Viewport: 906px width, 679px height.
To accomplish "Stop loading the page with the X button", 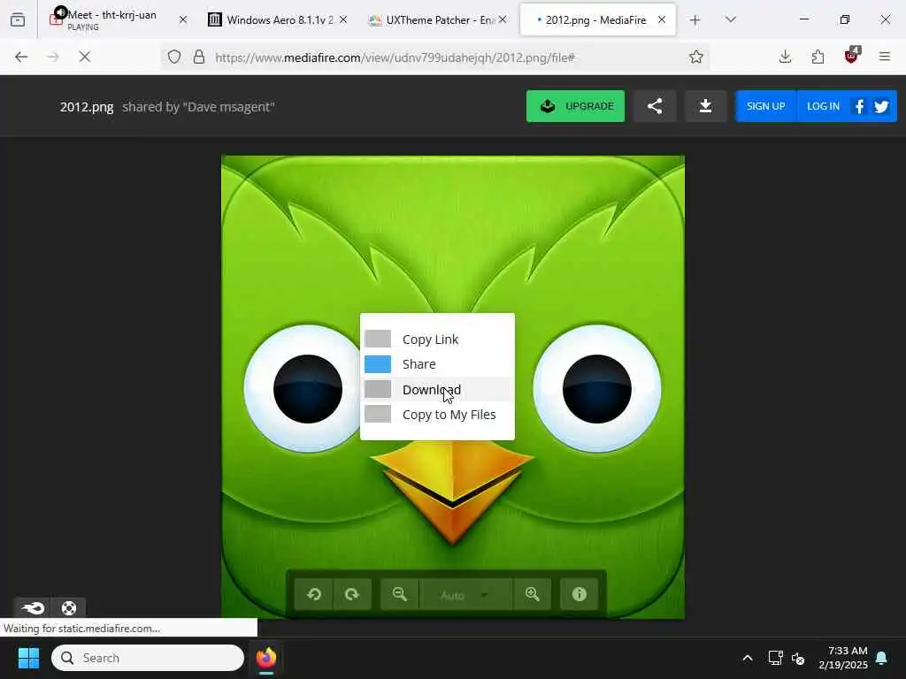I will click(x=84, y=57).
